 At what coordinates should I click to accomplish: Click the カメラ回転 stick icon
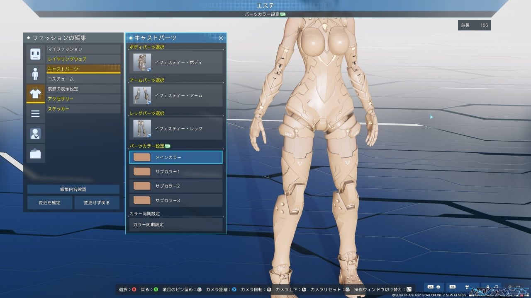point(269,289)
